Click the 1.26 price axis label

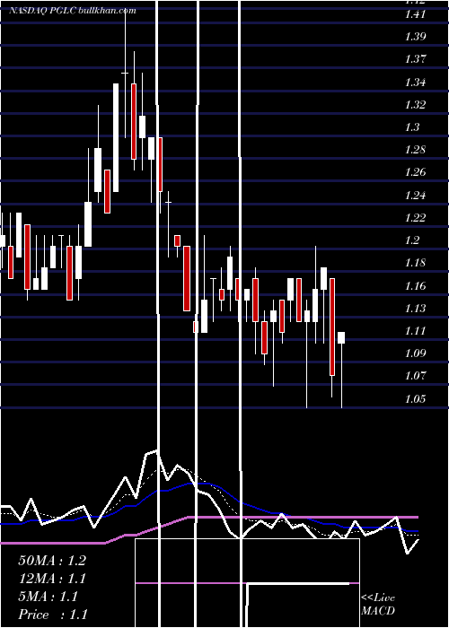tap(415, 172)
